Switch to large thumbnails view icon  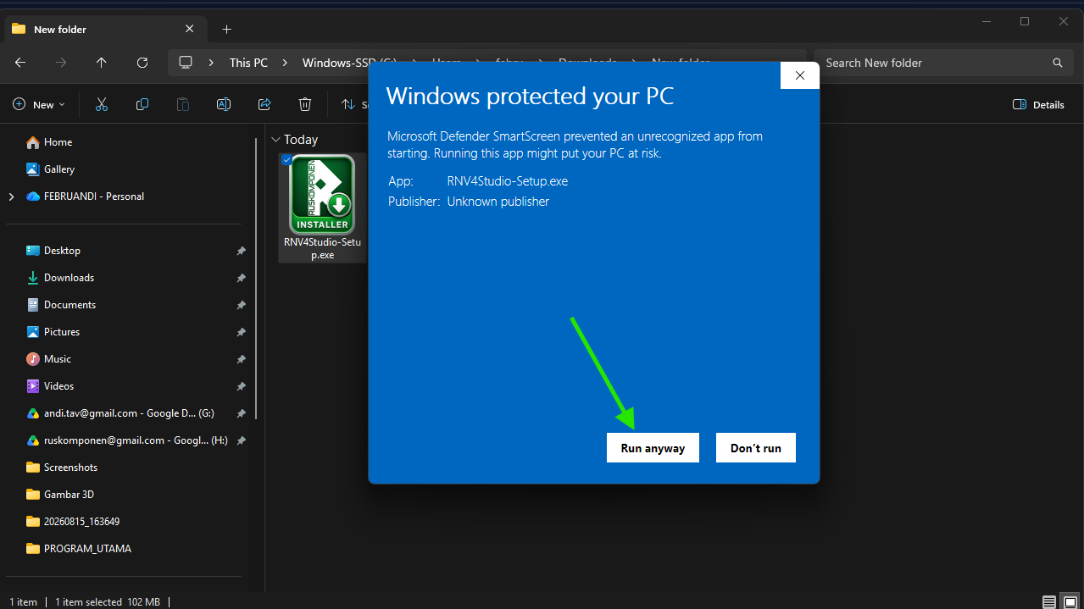(1070, 602)
